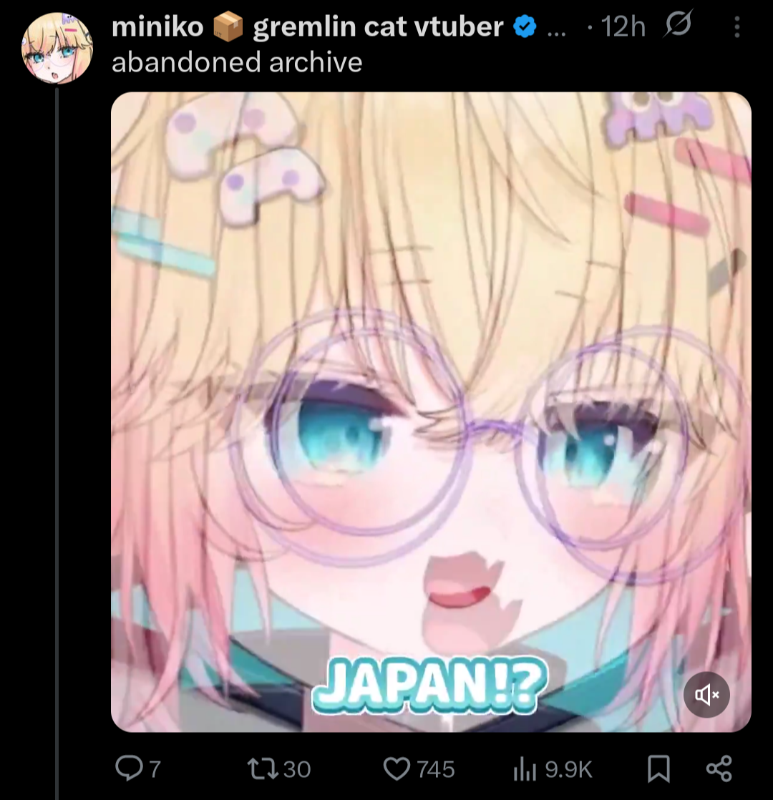773x800 pixels.
Task: Open miniko's profile avatar picture
Action: coord(57,48)
